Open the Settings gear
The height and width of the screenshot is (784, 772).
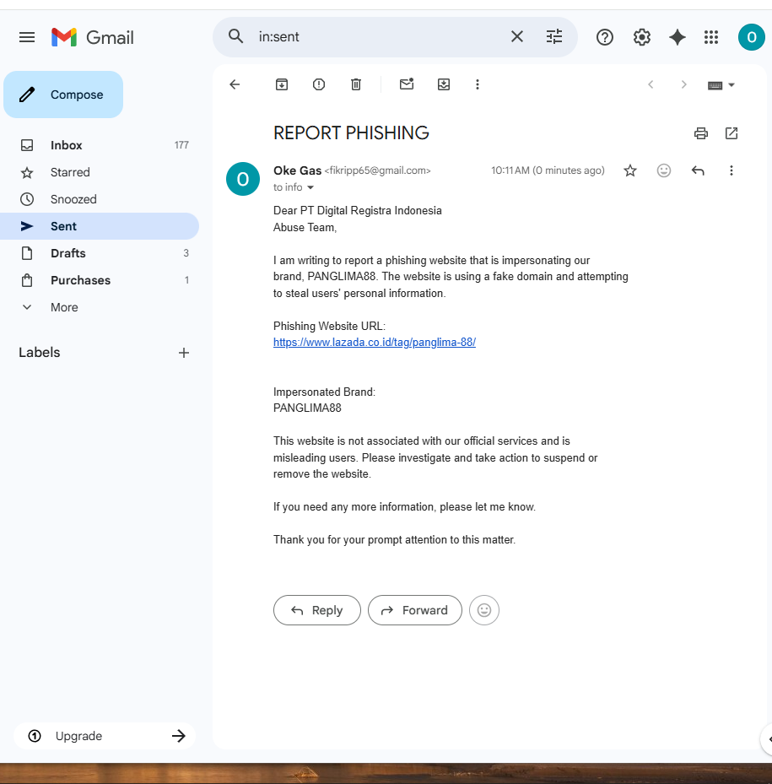click(x=641, y=37)
